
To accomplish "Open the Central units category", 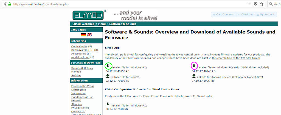I will pyautogui.click(x=79, y=46).
